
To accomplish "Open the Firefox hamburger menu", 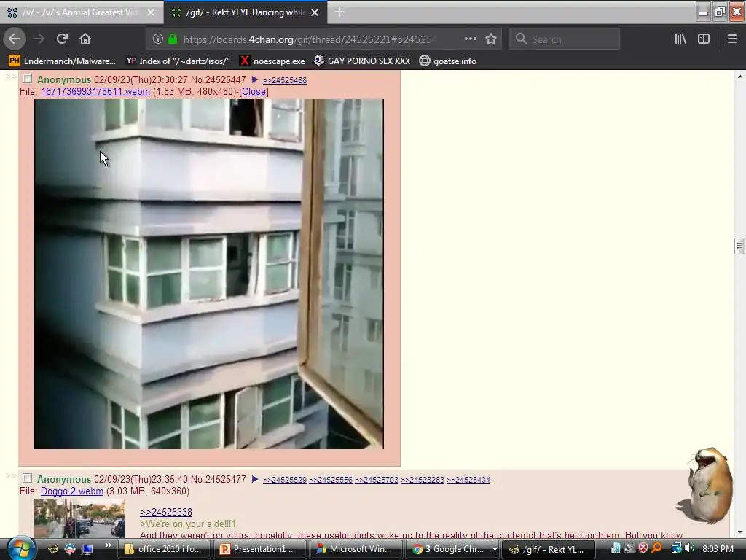I will pyautogui.click(x=731, y=39).
